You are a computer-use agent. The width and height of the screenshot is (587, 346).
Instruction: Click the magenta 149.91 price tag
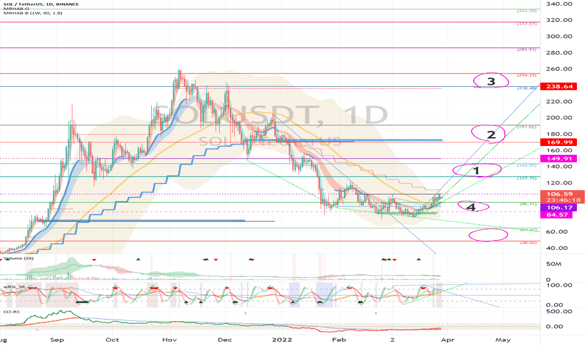click(559, 159)
